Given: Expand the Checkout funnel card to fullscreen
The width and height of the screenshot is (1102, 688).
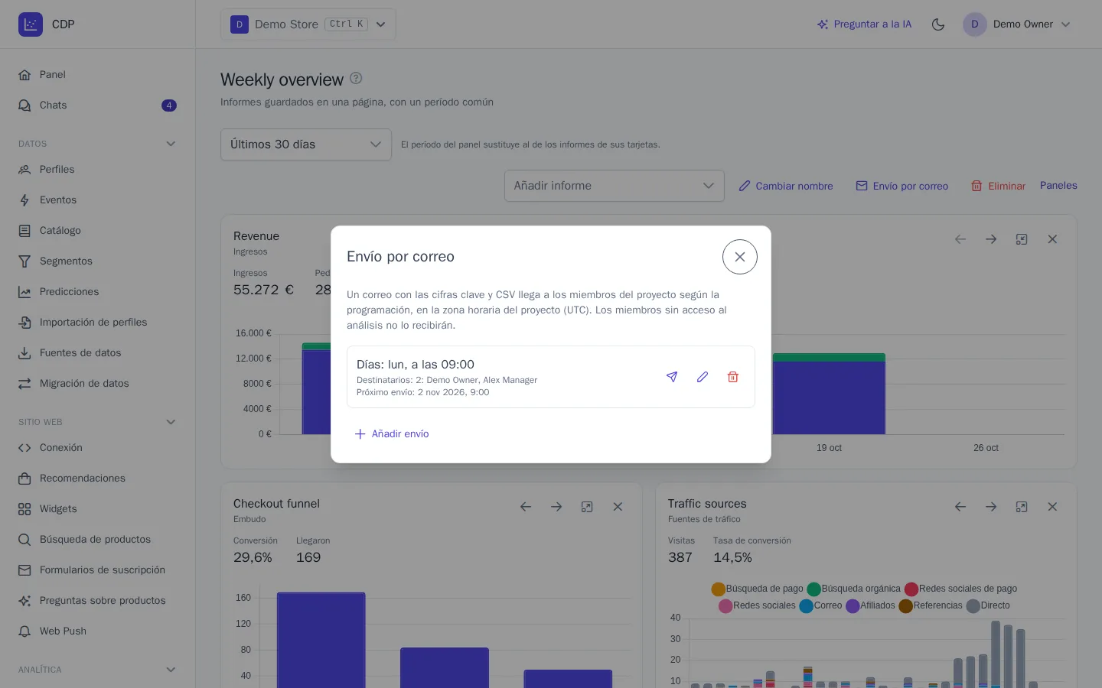Looking at the screenshot, I should tap(587, 507).
